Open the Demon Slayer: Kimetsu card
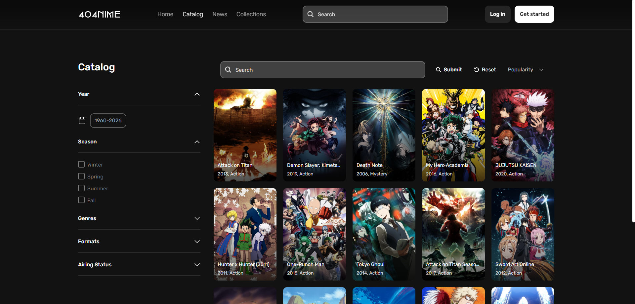This screenshot has width=635, height=304. pos(315,135)
